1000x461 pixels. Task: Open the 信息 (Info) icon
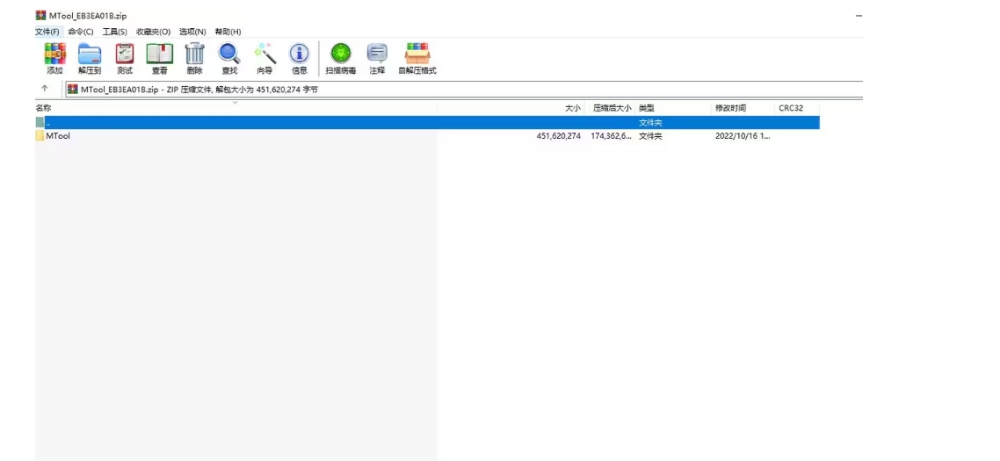click(299, 54)
